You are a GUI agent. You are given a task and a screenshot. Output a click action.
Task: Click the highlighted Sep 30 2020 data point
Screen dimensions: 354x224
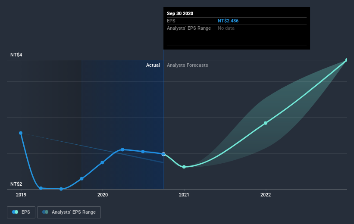163,154
